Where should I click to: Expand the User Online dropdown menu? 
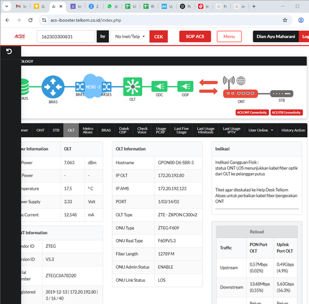point(261,130)
